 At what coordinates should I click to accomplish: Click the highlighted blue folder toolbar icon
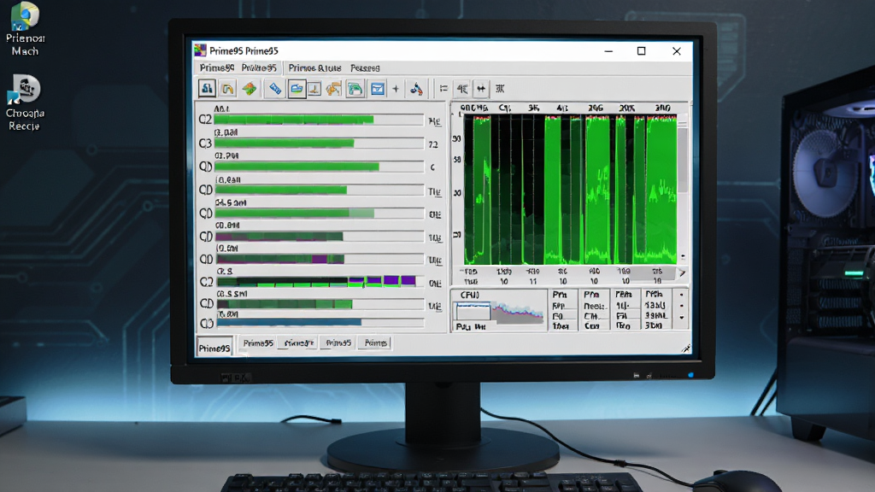(297, 89)
